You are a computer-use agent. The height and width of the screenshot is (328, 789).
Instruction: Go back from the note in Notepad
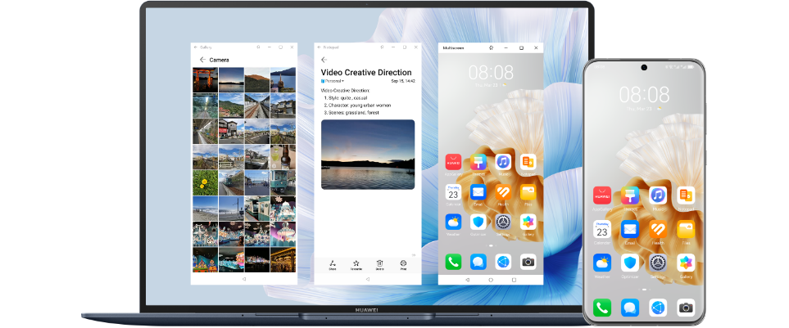[x=324, y=60]
